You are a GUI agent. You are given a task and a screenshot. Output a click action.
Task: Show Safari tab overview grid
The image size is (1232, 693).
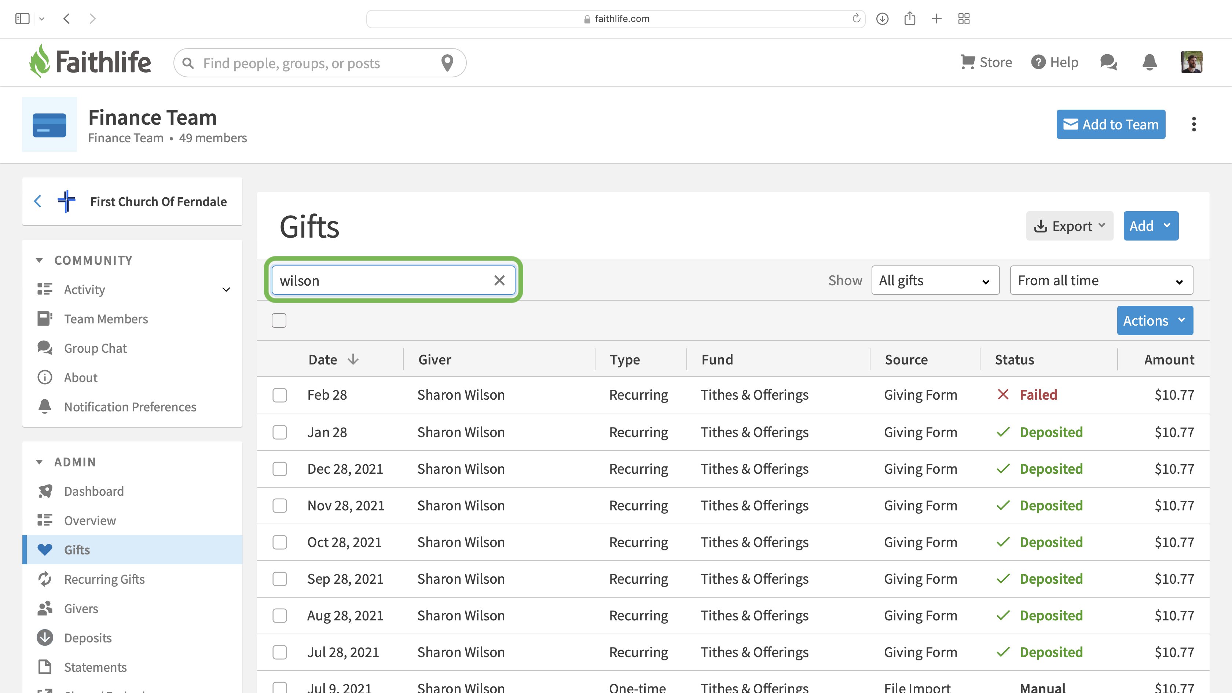coord(964,19)
